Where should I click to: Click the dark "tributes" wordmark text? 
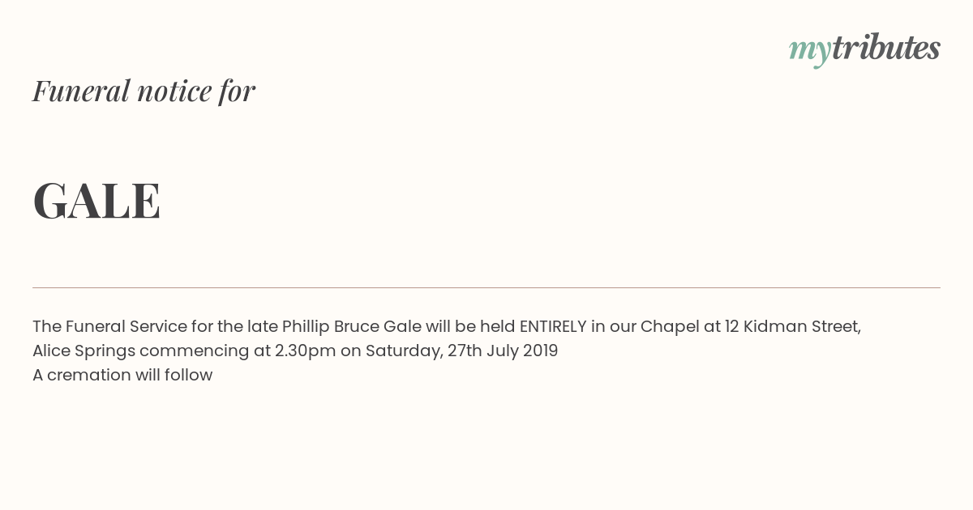[885, 48]
